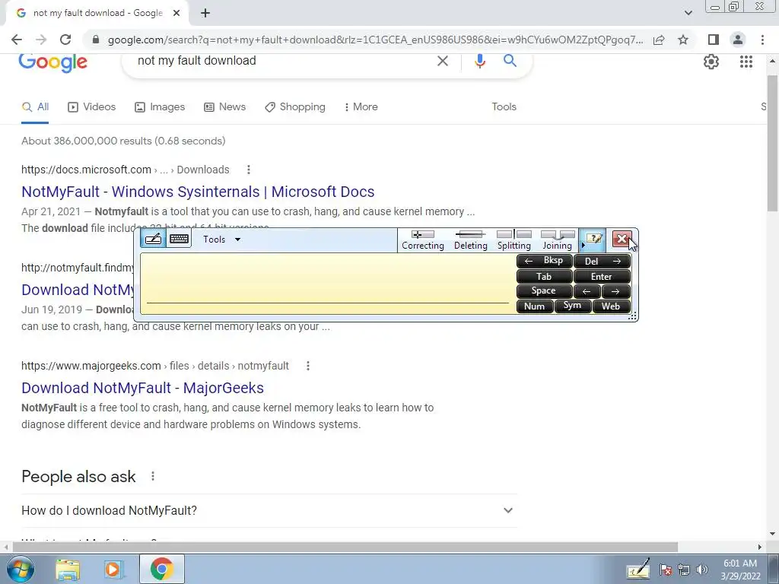Switch to the writing pad input mode
Screen dimensions: 779x584
click(x=153, y=240)
